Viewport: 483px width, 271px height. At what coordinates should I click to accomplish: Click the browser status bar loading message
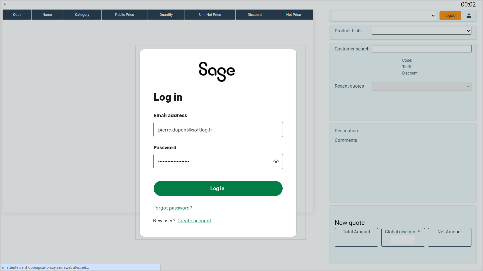click(45, 267)
